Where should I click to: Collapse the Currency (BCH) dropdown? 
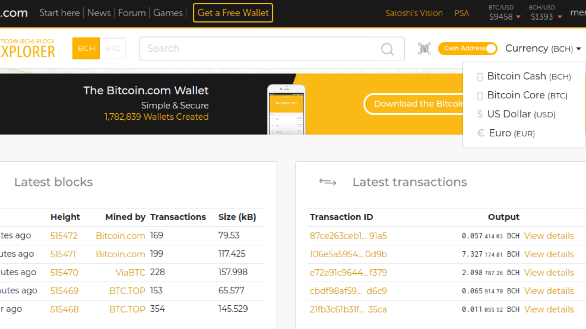point(543,48)
